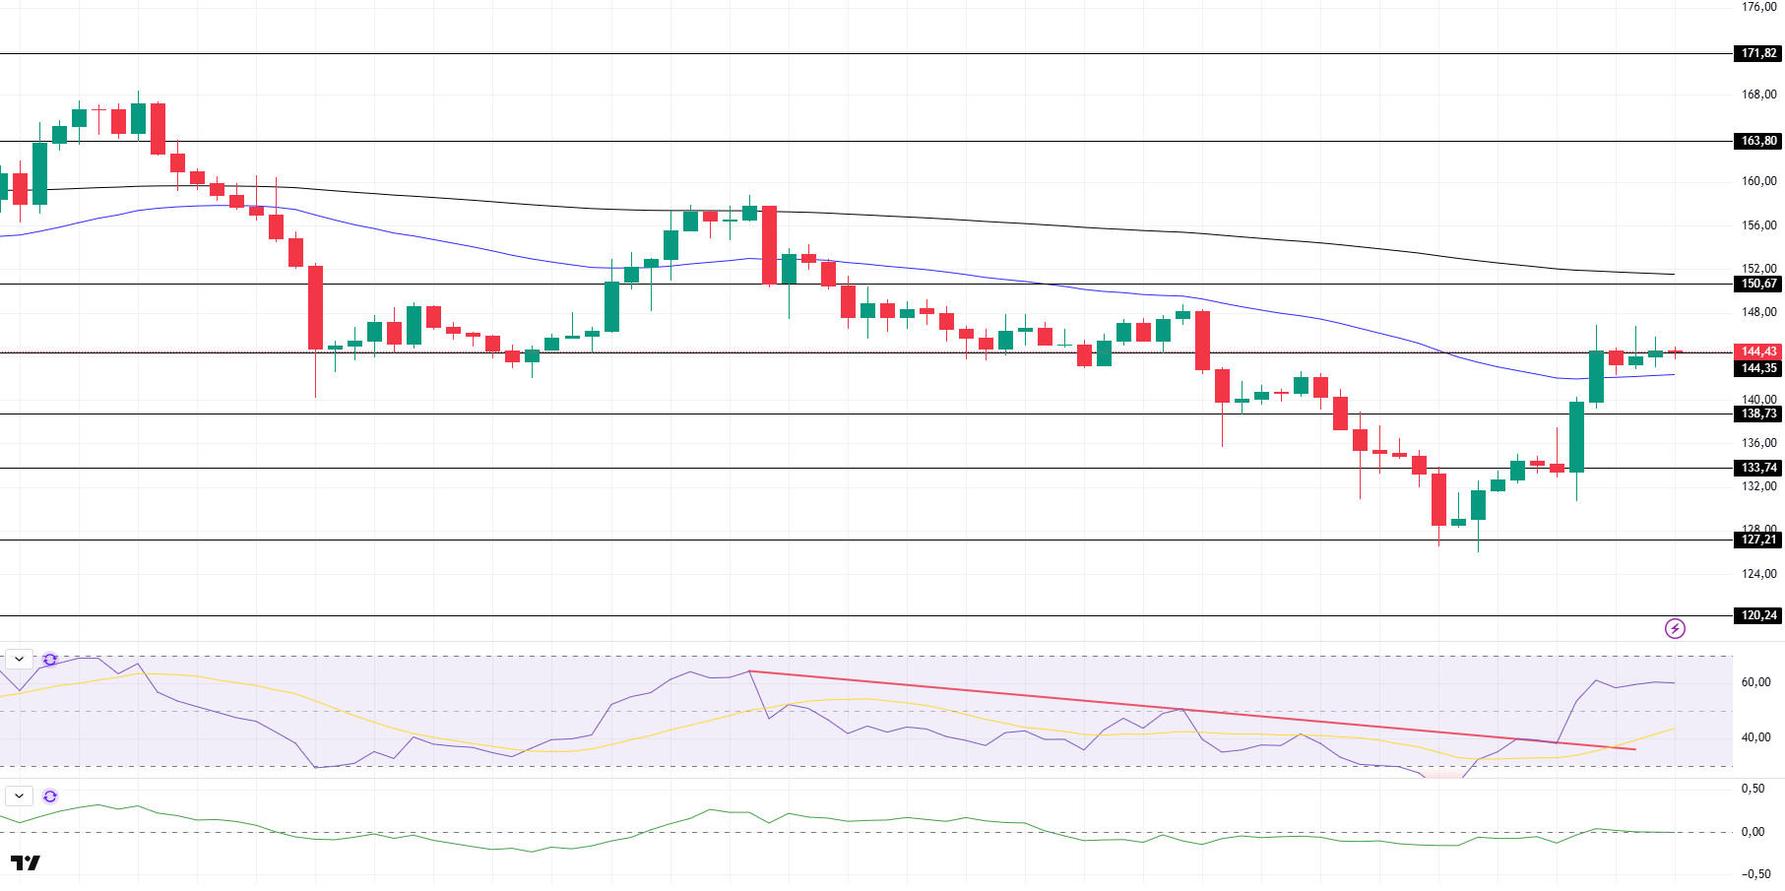
Task: Click the 124,00 price axis value
Action: (x=1758, y=574)
